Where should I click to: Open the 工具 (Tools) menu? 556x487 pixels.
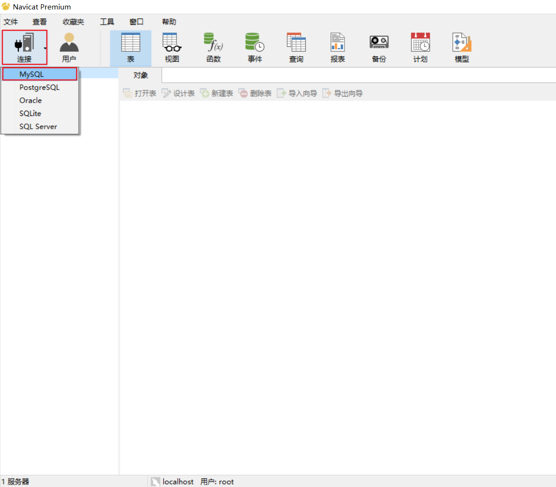(107, 22)
